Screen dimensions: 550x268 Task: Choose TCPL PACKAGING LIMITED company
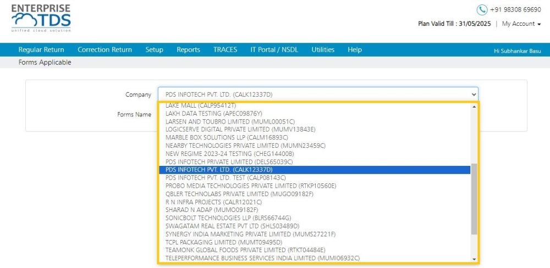(224, 242)
